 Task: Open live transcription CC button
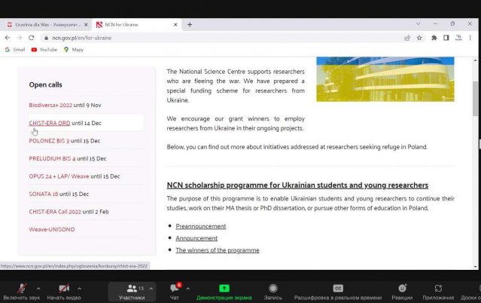coord(338,289)
